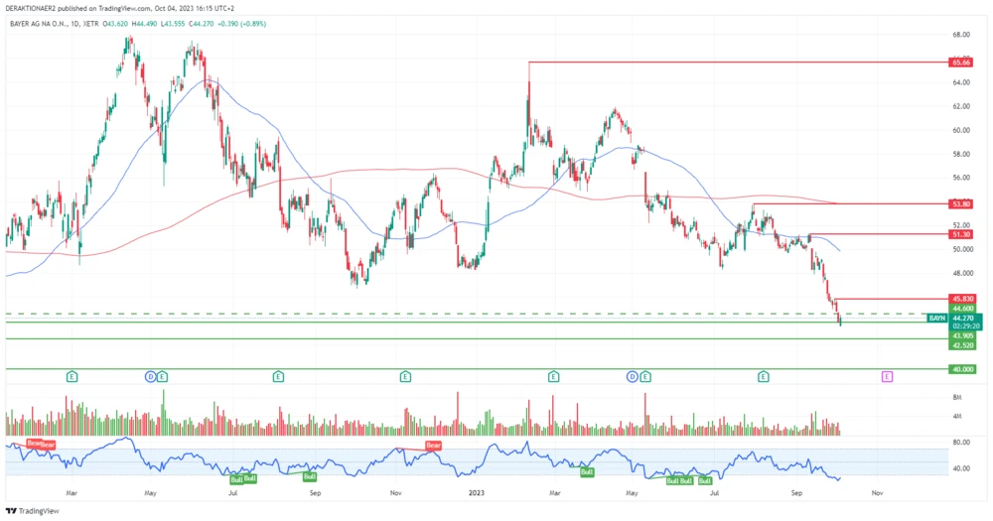Open the first dividend D marker near May 2022

[x=150, y=376]
